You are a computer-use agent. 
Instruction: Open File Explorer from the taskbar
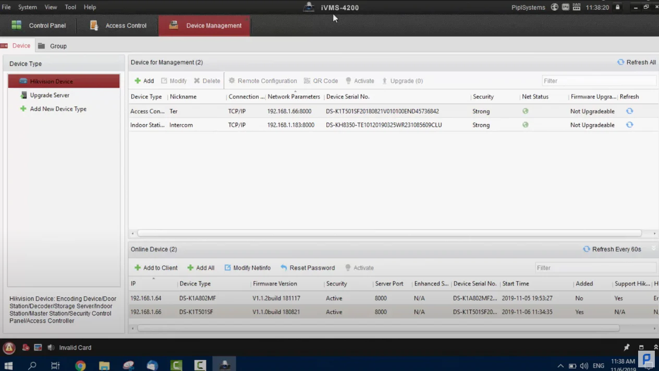click(104, 365)
